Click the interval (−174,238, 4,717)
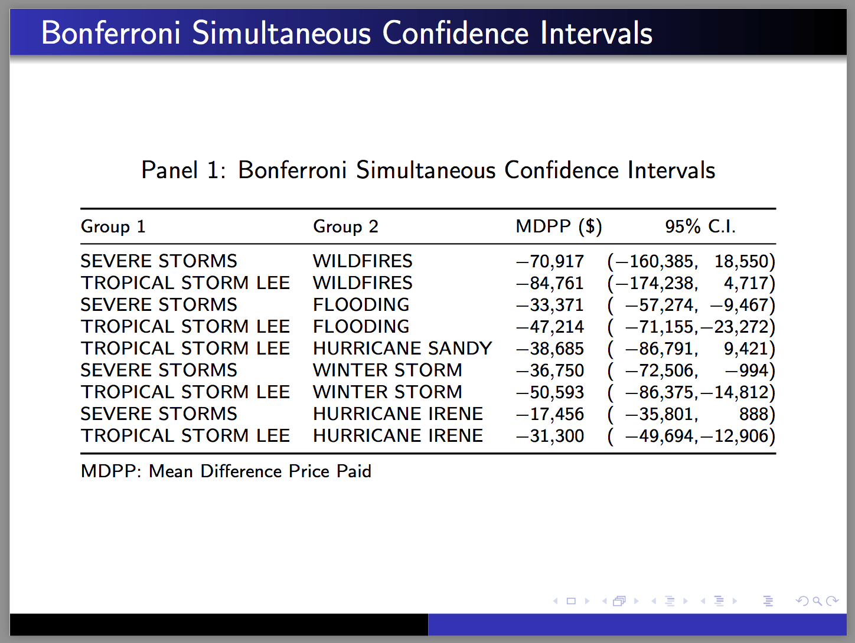This screenshot has height=643, width=855. [x=691, y=283]
